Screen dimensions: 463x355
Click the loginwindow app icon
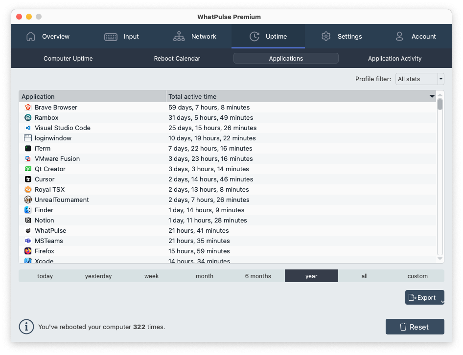(28, 138)
